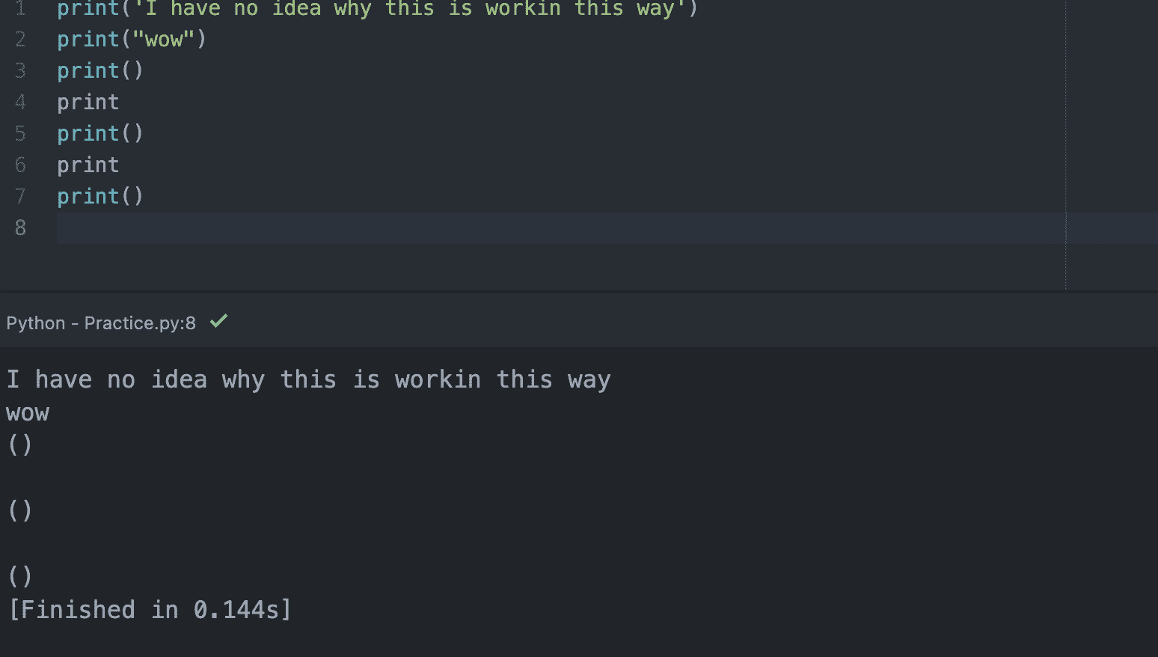Click print() on code line 7
1158x657 pixels.
click(x=99, y=196)
